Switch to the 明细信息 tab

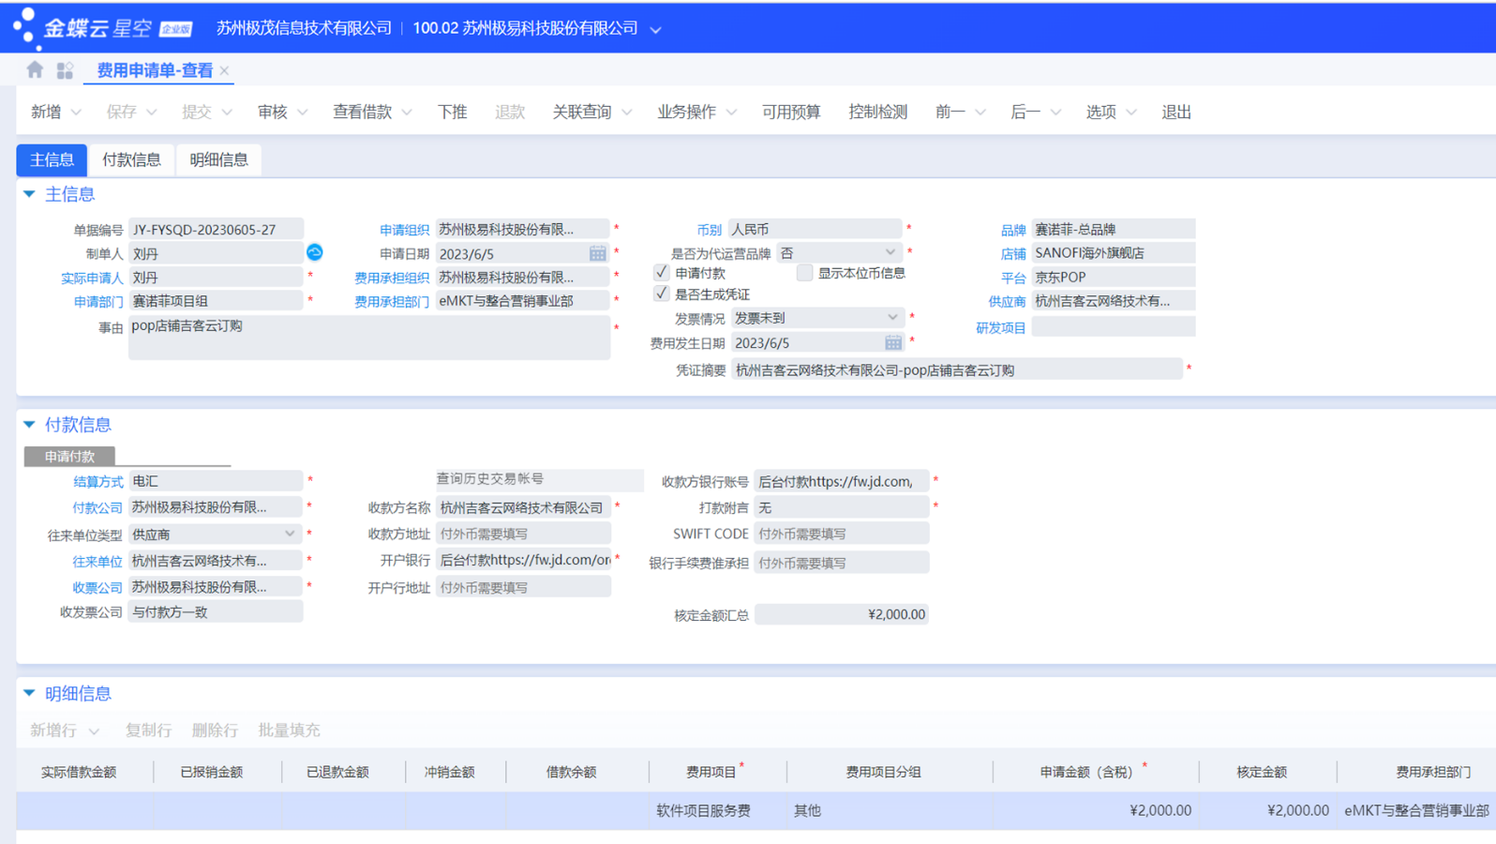click(218, 159)
